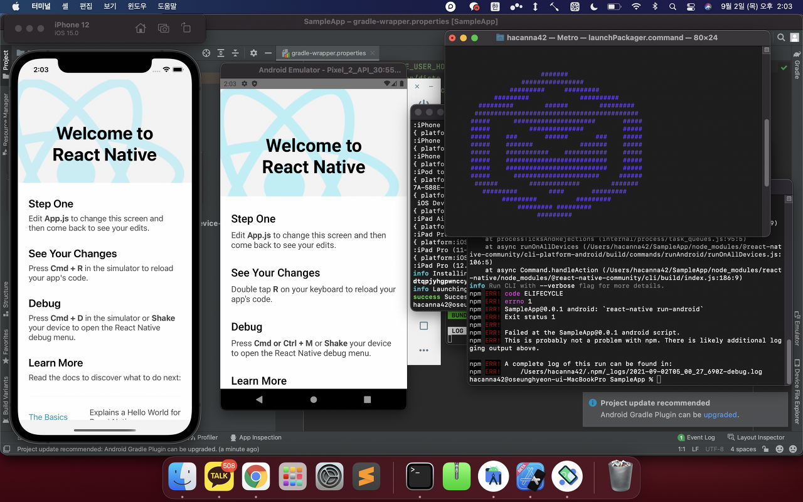
Task: Open the 도움말 menu
Action: (x=167, y=6)
